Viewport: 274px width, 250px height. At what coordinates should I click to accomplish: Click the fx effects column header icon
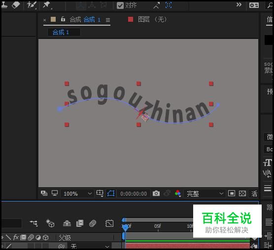point(16,237)
